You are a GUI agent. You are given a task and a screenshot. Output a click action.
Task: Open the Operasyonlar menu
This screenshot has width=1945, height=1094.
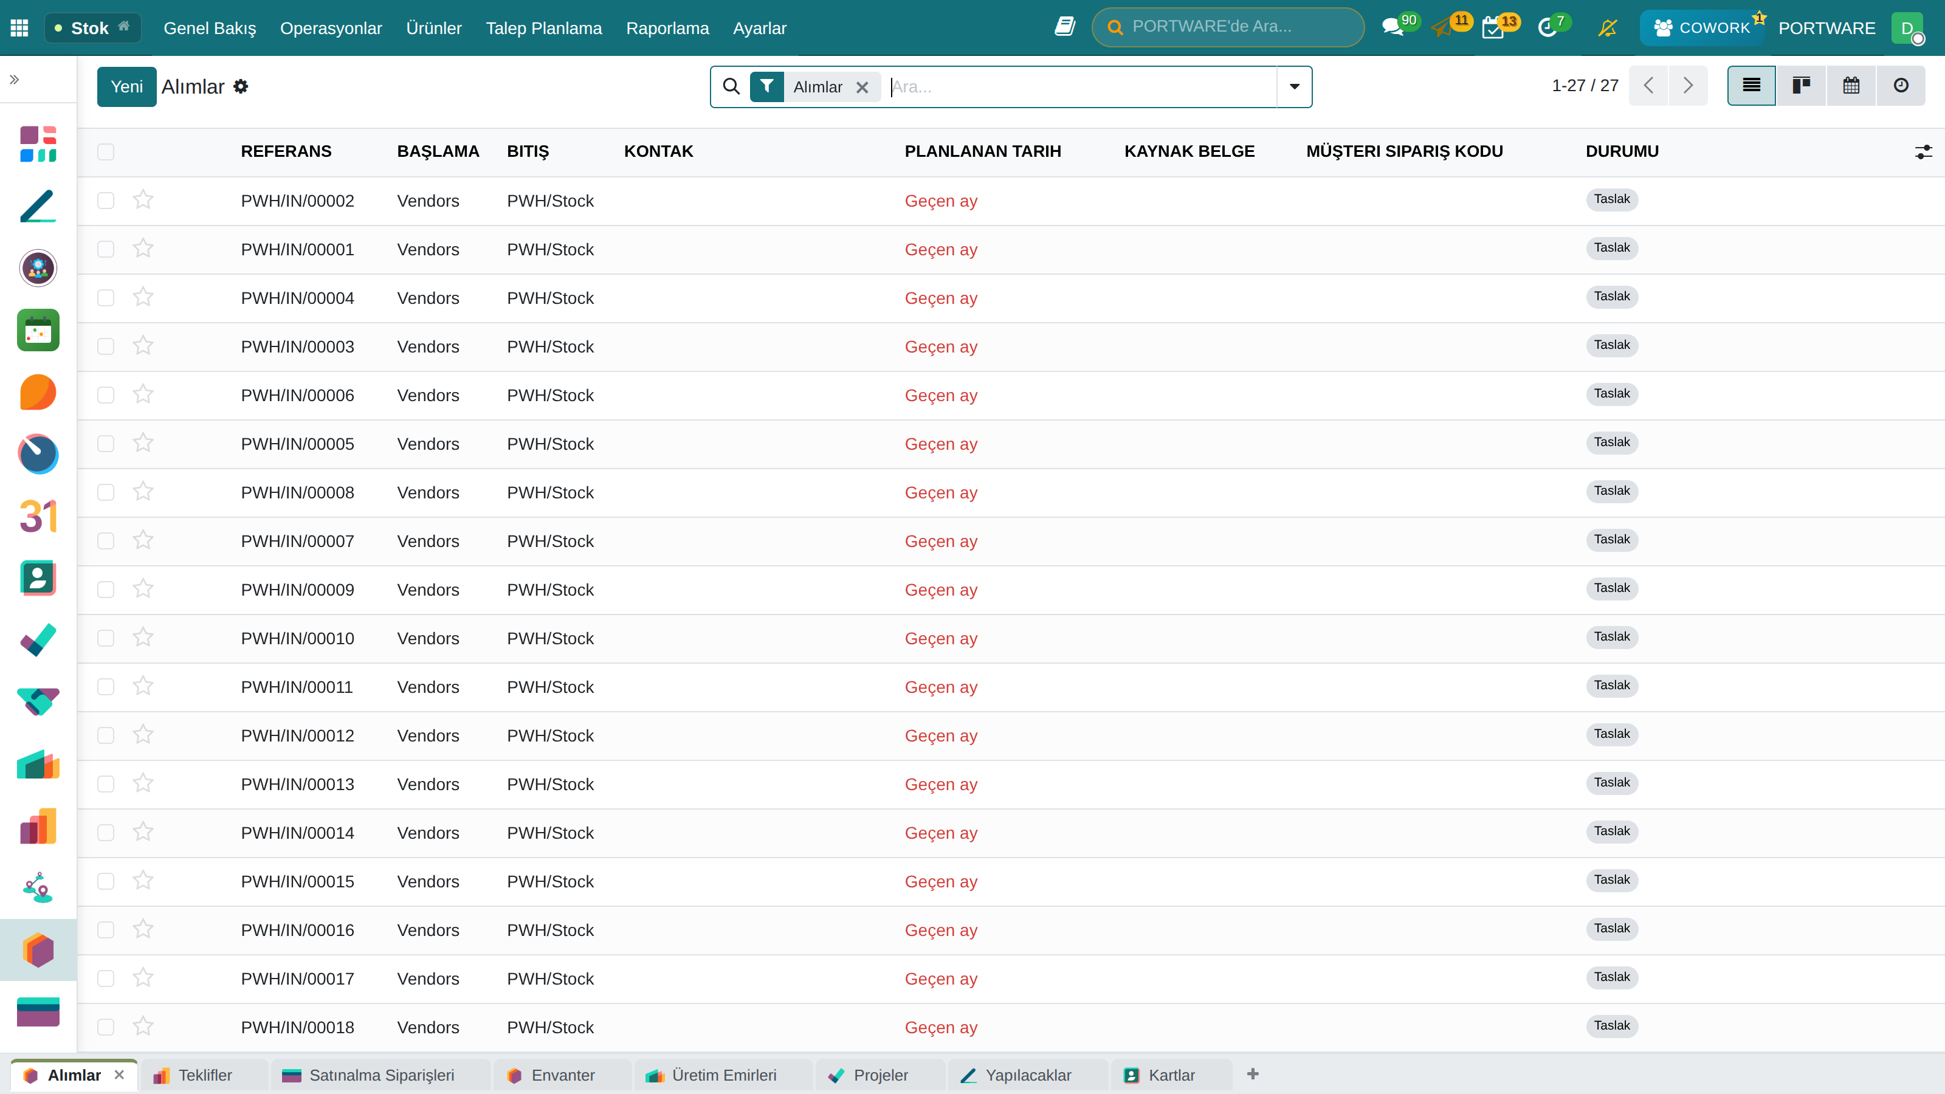[x=331, y=28]
